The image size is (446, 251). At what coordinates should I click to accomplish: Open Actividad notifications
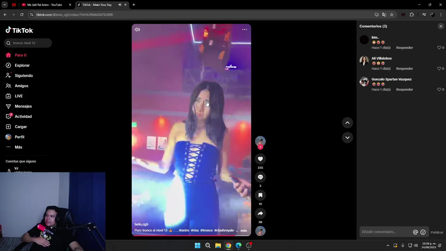18,116
